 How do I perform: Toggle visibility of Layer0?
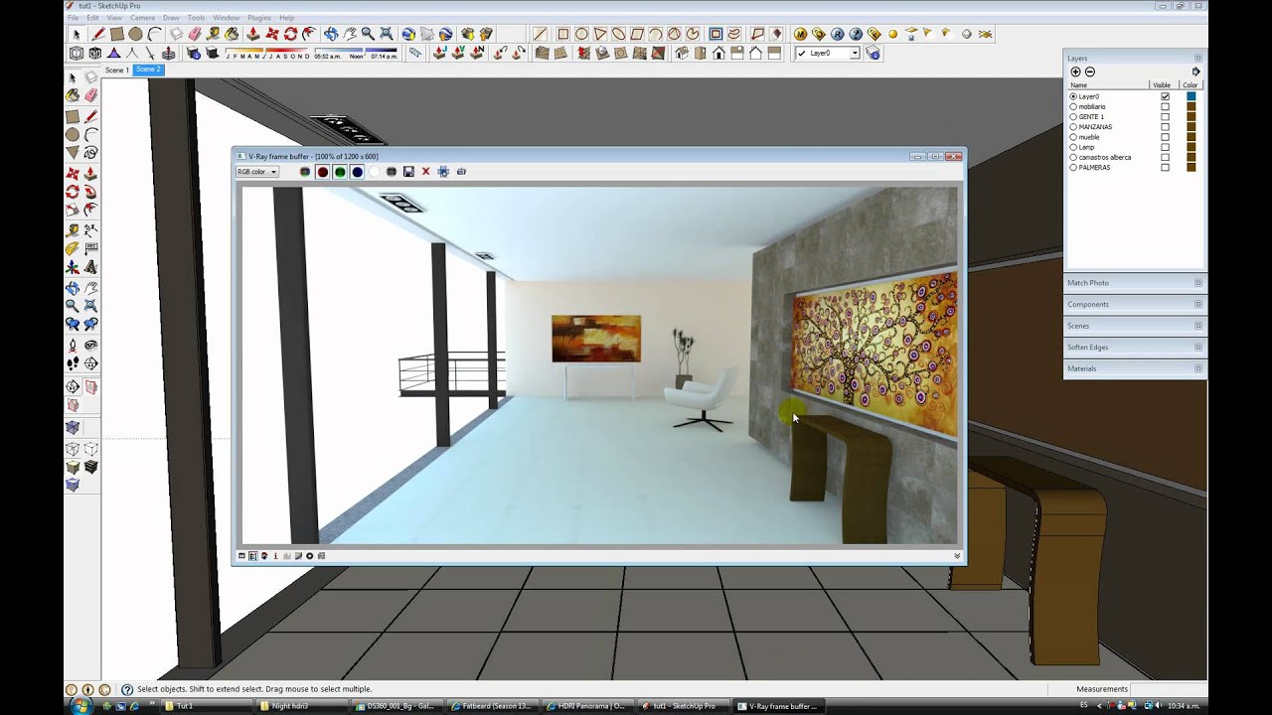[x=1166, y=96]
